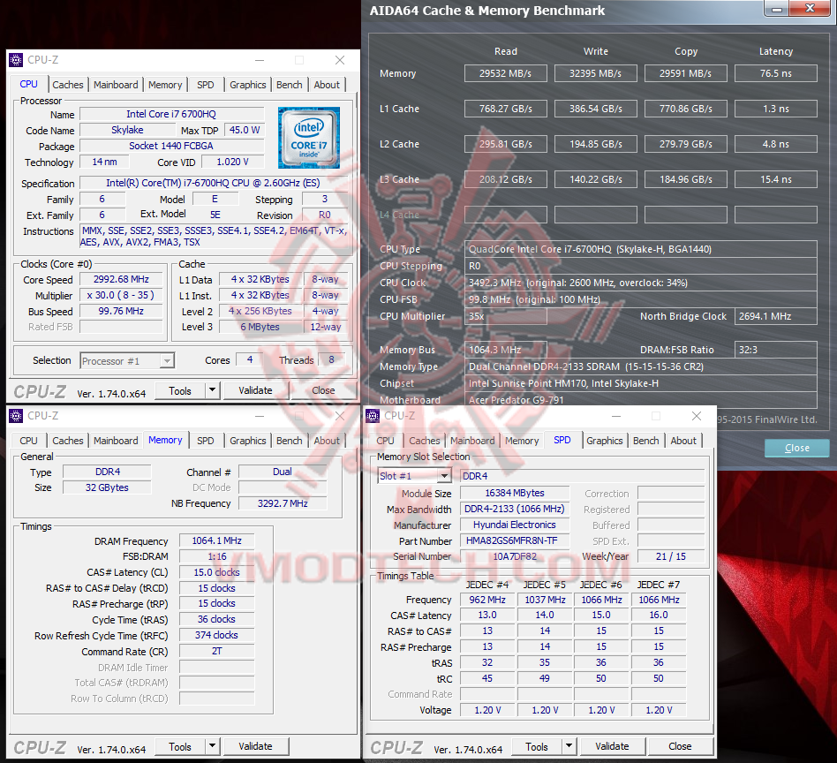The width and height of the screenshot is (837, 763).
Task: Click Close button in SPD window
Action: click(x=680, y=746)
